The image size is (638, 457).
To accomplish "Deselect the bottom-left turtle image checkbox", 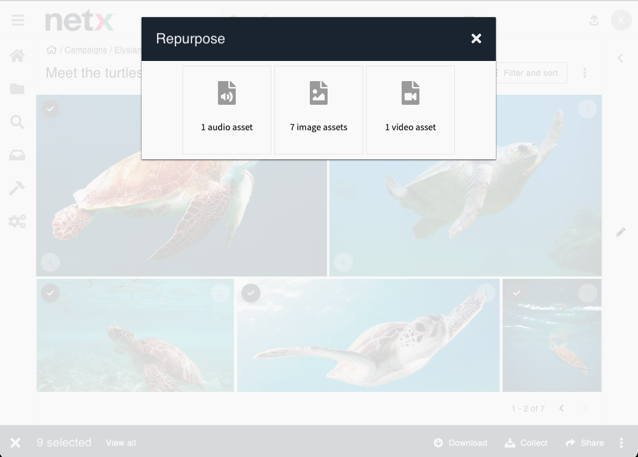I will coord(50,293).
